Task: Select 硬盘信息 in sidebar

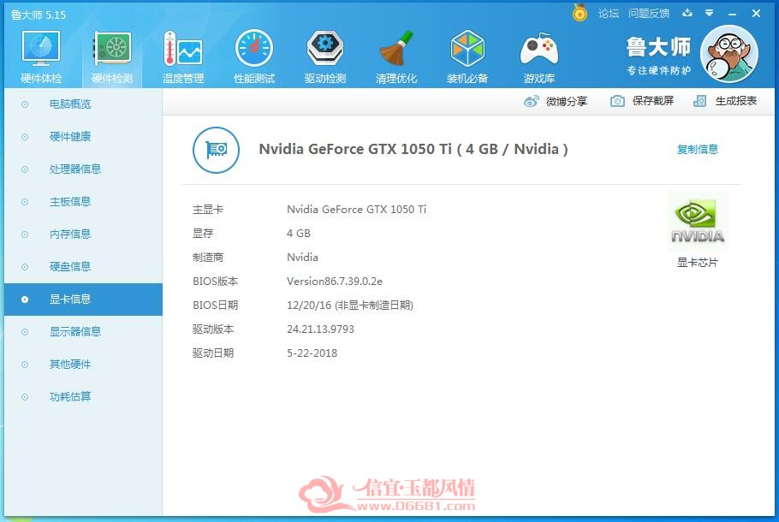Action: pos(83,267)
